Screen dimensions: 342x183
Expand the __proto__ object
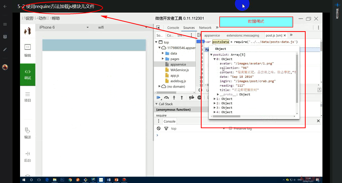(x=218, y=95)
